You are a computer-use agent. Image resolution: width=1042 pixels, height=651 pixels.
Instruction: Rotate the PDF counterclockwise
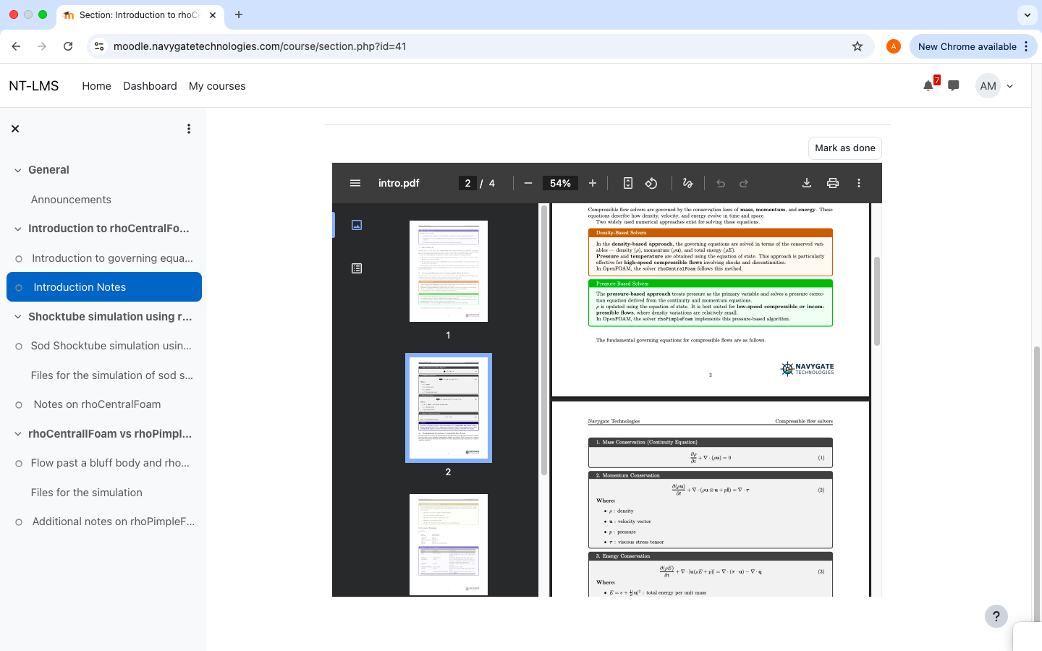[x=651, y=183]
